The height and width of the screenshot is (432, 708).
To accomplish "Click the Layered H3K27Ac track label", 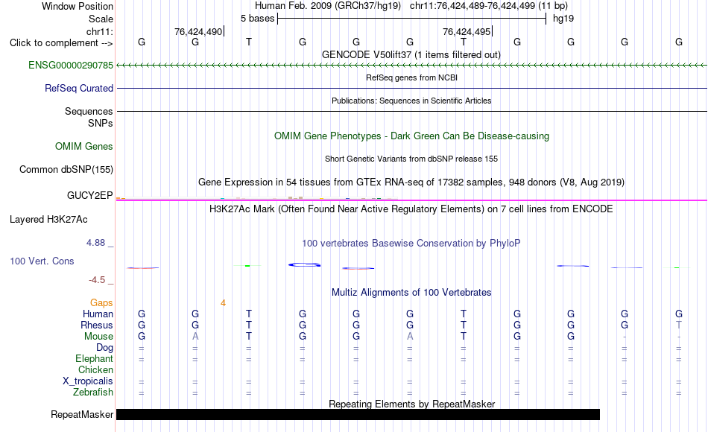I will click(48, 220).
